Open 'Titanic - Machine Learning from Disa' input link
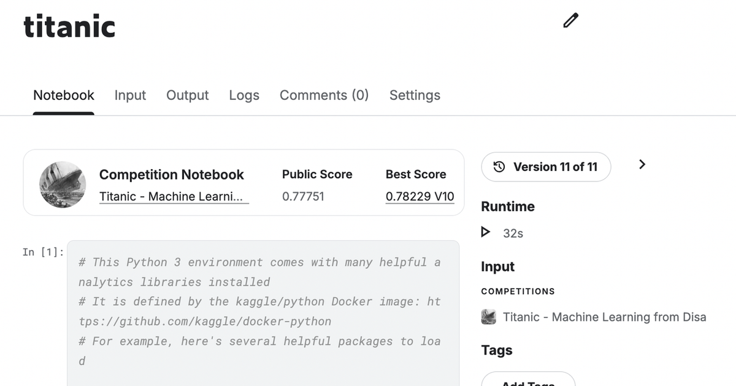This screenshot has height=386, width=736. [604, 317]
